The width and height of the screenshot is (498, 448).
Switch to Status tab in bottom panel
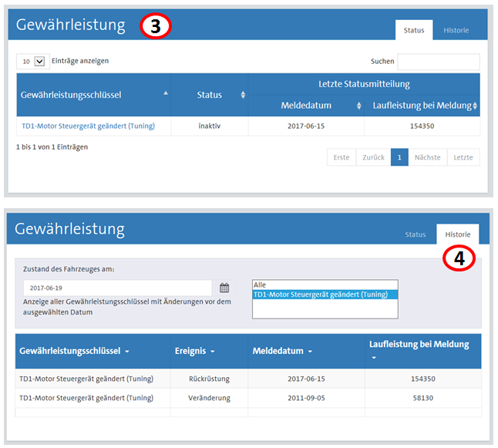click(415, 234)
